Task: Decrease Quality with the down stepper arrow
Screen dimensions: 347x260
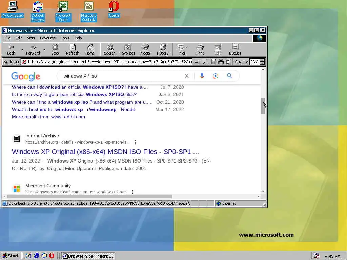Action: coord(262,63)
